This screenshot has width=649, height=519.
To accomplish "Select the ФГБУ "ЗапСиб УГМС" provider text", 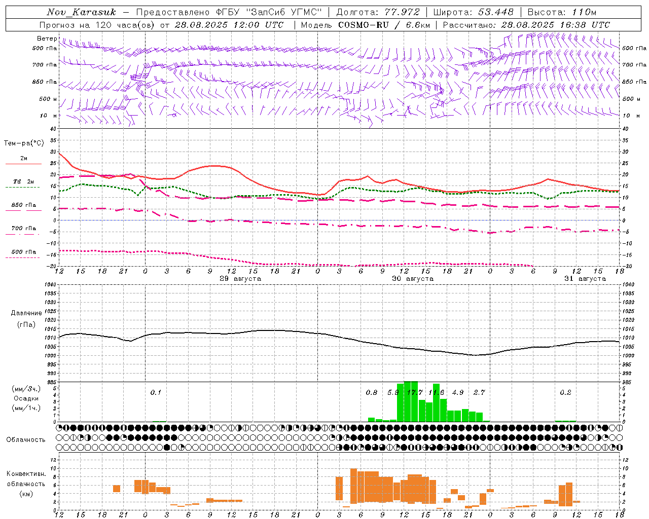I will [x=270, y=12].
